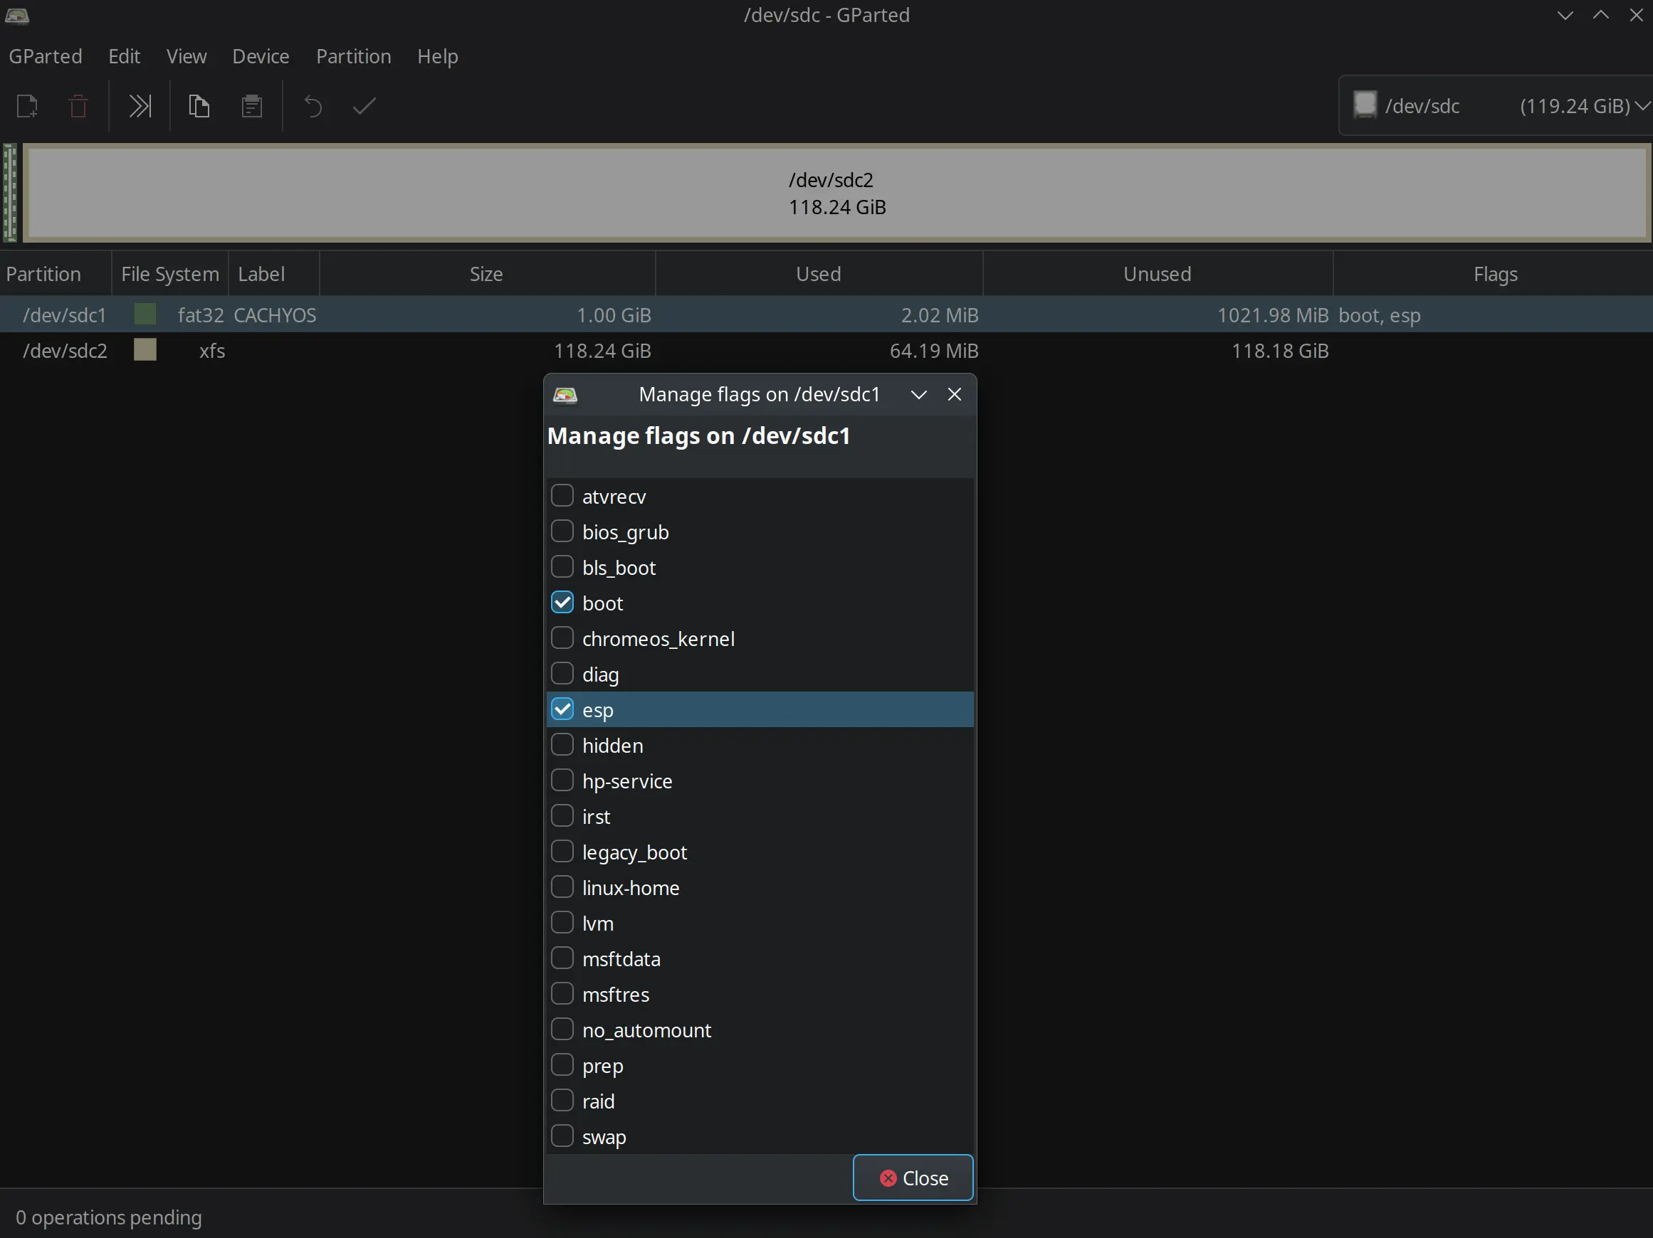This screenshot has width=1653, height=1238.
Task: Click the Close button in flags dialog
Action: pos(913,1178)
